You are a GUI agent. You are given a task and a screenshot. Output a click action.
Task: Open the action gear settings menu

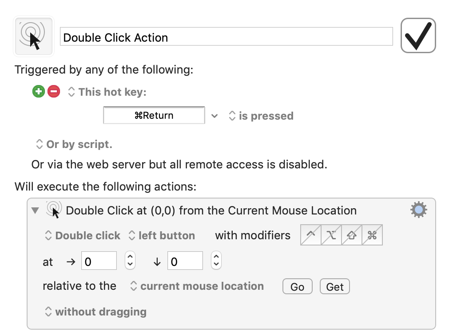pos(418,210)
